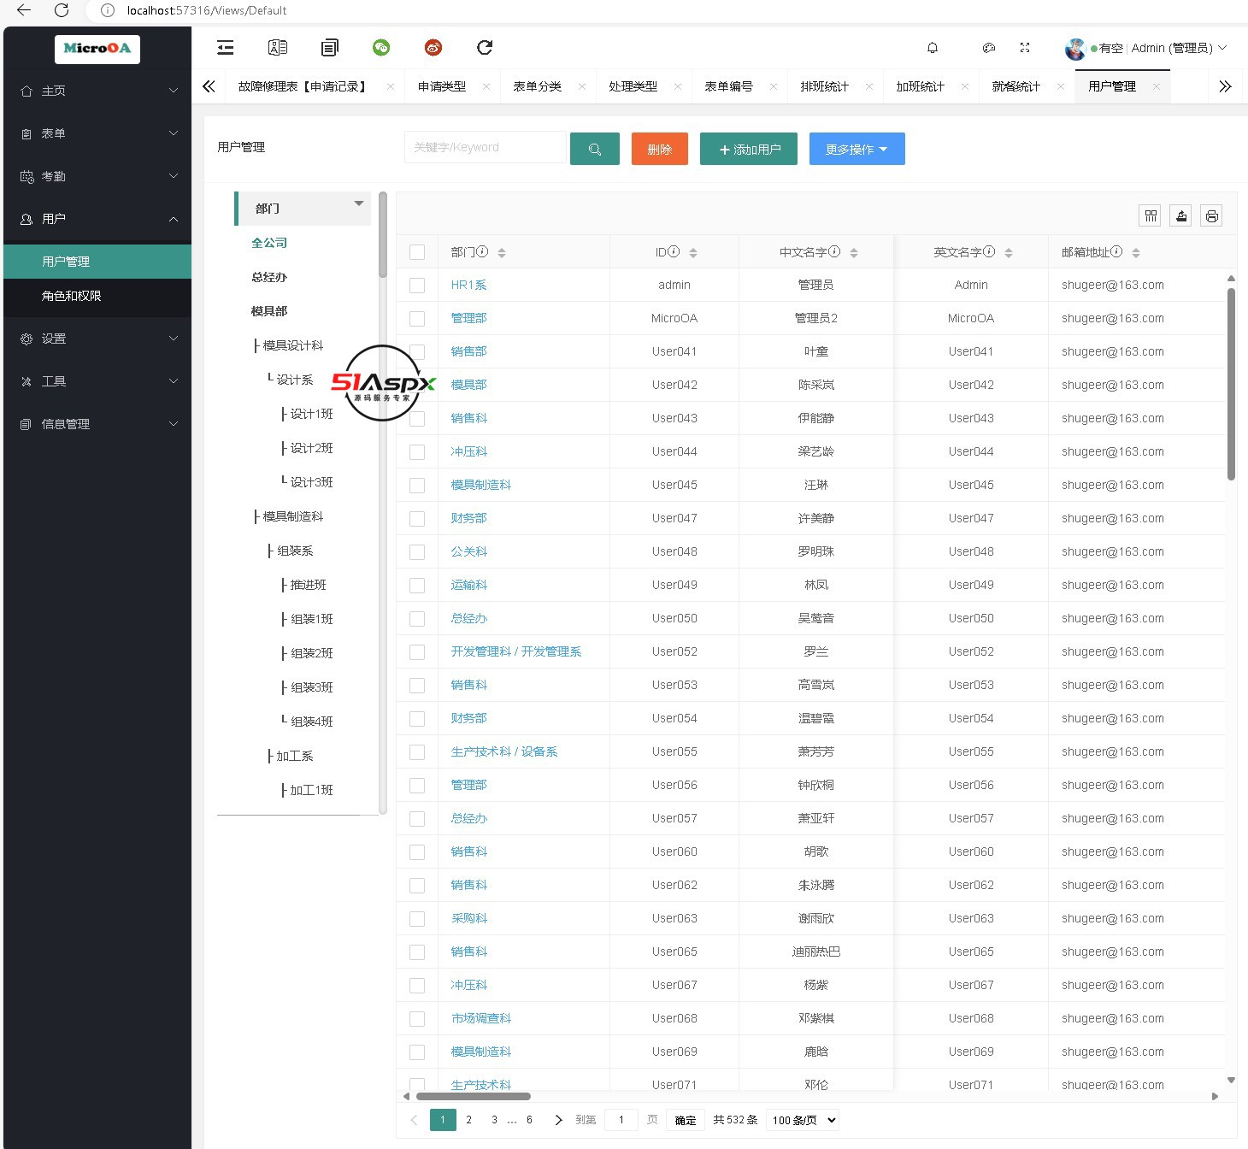Toggle the select-all checkbox in table header
The width and height of the screenshot is (1248, 1149).
coord(417,252)
